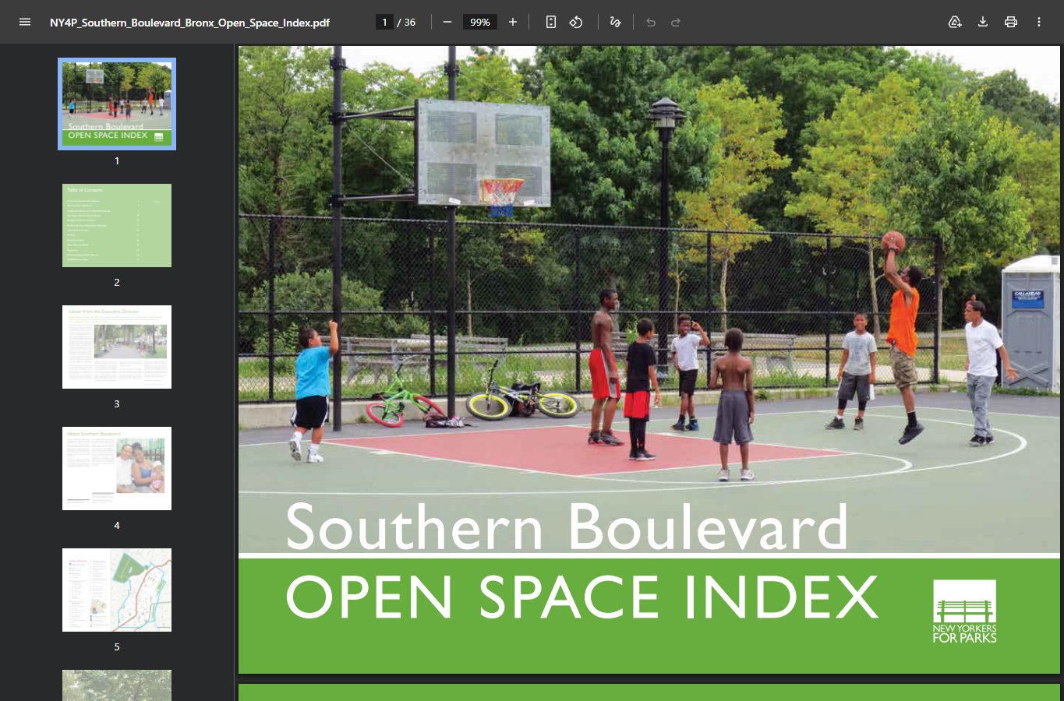
Task: Click the zoom out minus button
Action: pos(447,22)
